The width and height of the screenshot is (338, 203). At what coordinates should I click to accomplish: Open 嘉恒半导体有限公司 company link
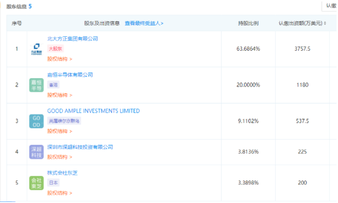(x=70, y=75)
